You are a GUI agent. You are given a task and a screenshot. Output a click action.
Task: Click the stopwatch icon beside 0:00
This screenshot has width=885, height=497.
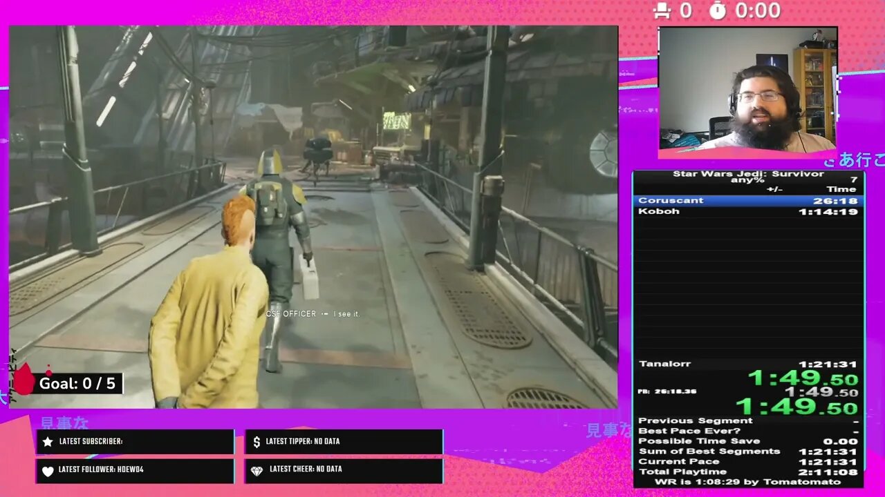718,10
